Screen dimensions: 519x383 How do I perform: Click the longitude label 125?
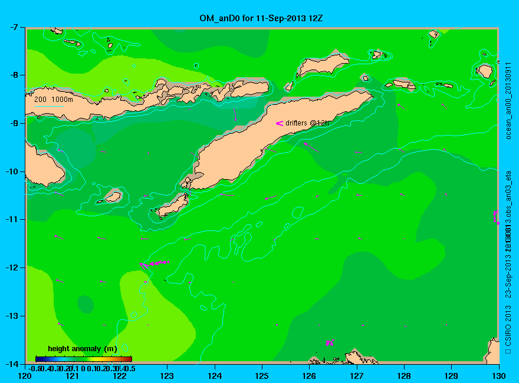point(262,376)
